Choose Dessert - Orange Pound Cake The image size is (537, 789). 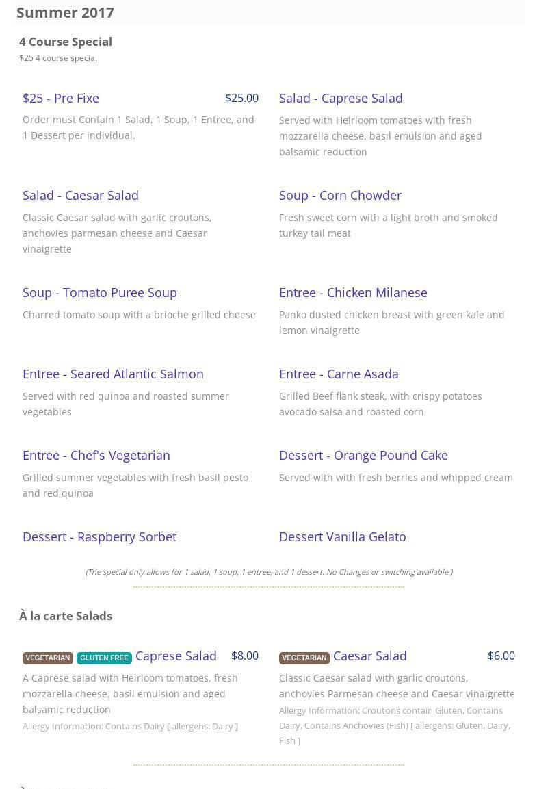[x=363, y=455]
